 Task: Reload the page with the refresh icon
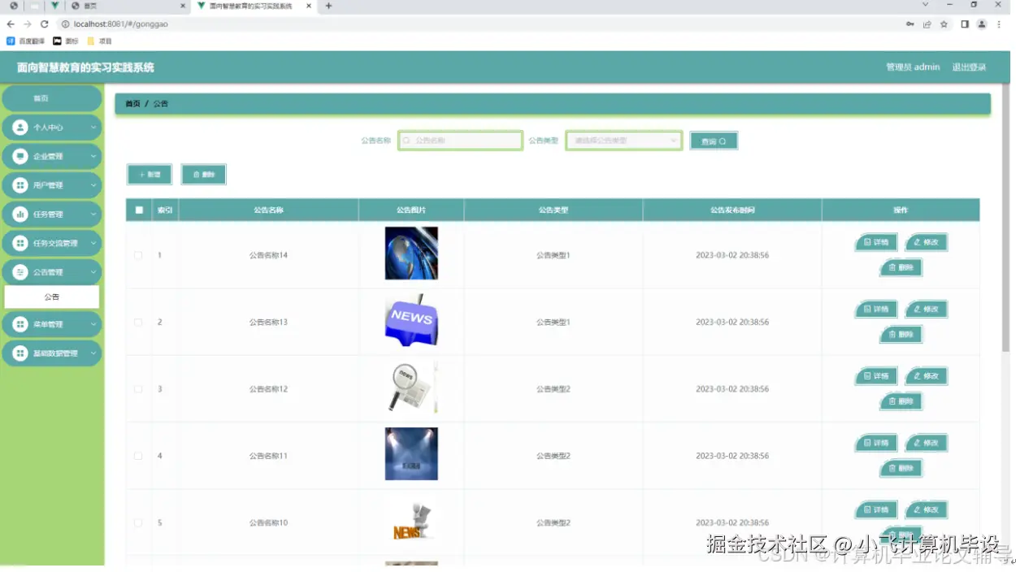tap(45, 24)
